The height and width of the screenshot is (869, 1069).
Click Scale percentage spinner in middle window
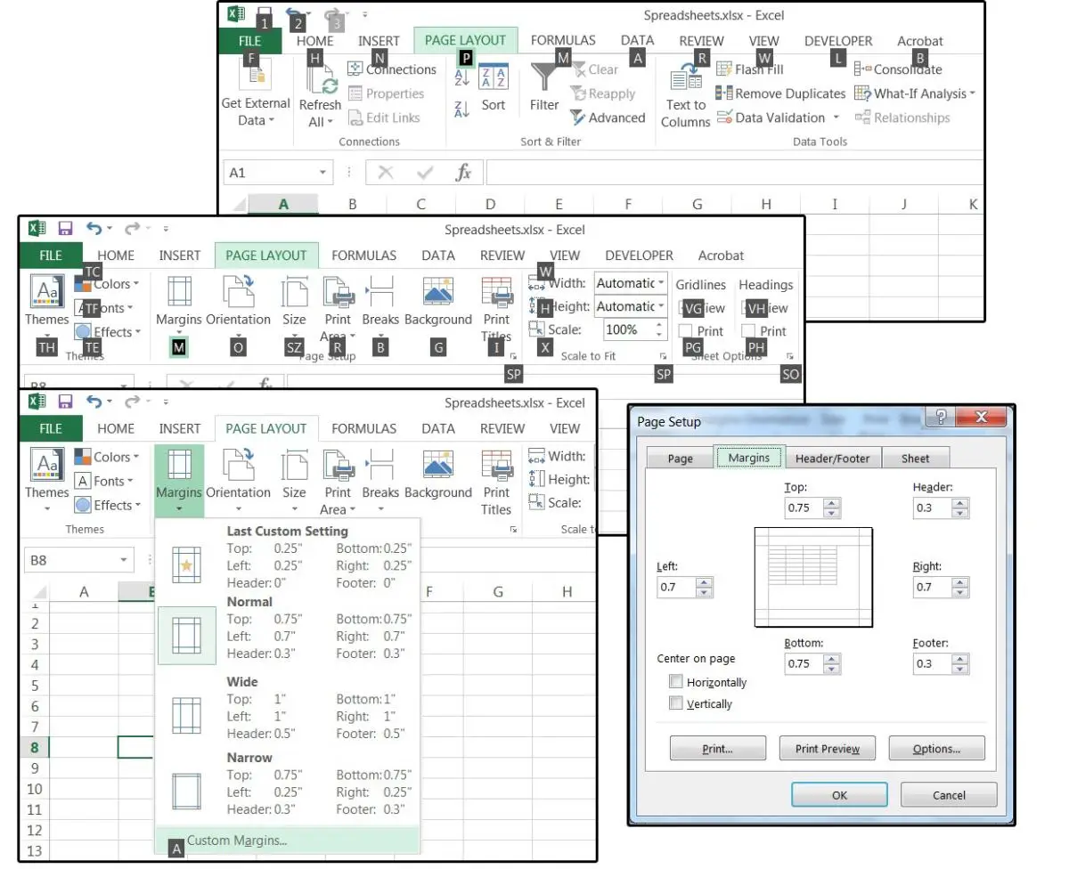(659, 329)
